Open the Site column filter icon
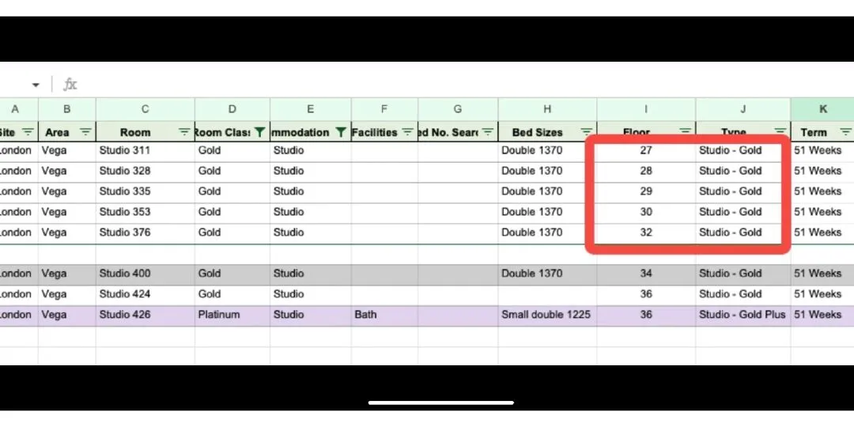Image resolution: width=854 pixels, height=427 pixels. coord(28,132)
